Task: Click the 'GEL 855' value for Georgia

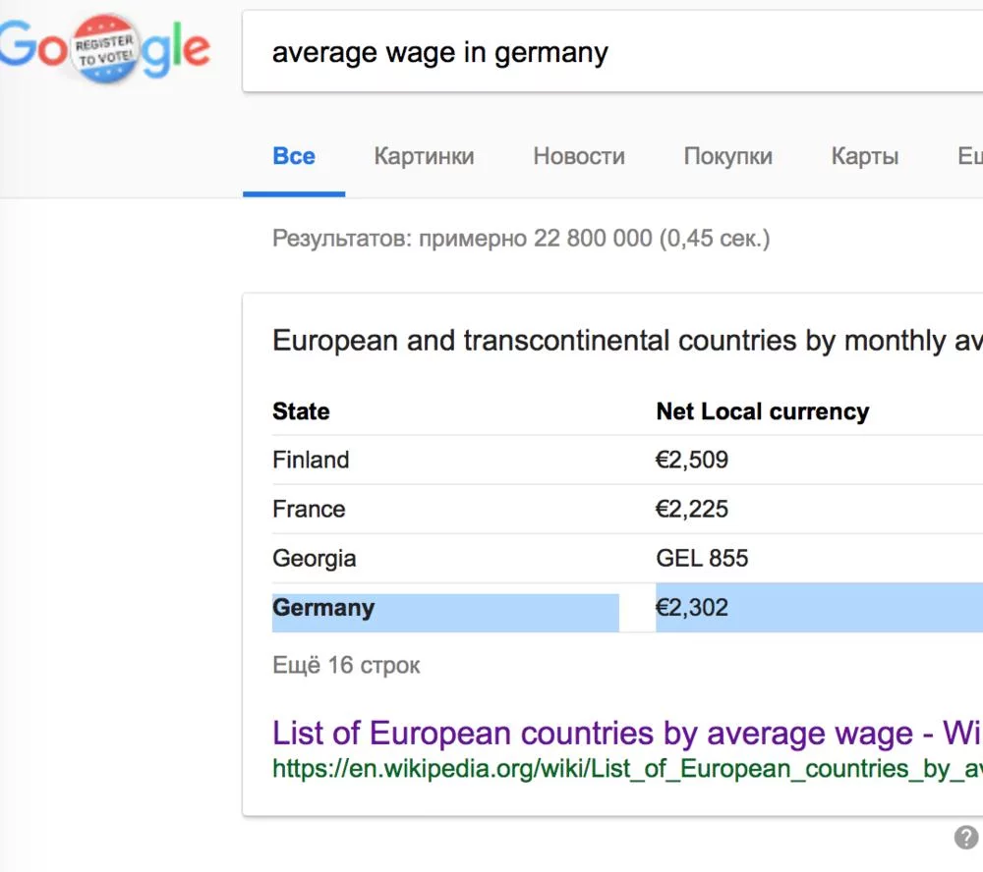Action: pos(702,559)
